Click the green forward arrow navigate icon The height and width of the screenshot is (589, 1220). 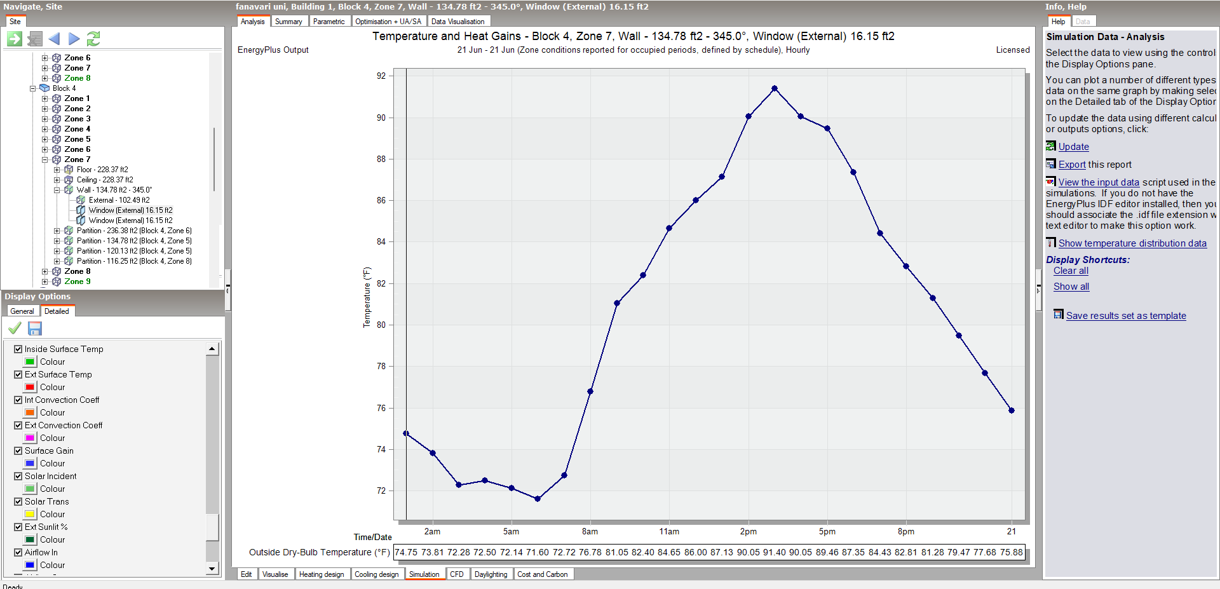point(15,39)
